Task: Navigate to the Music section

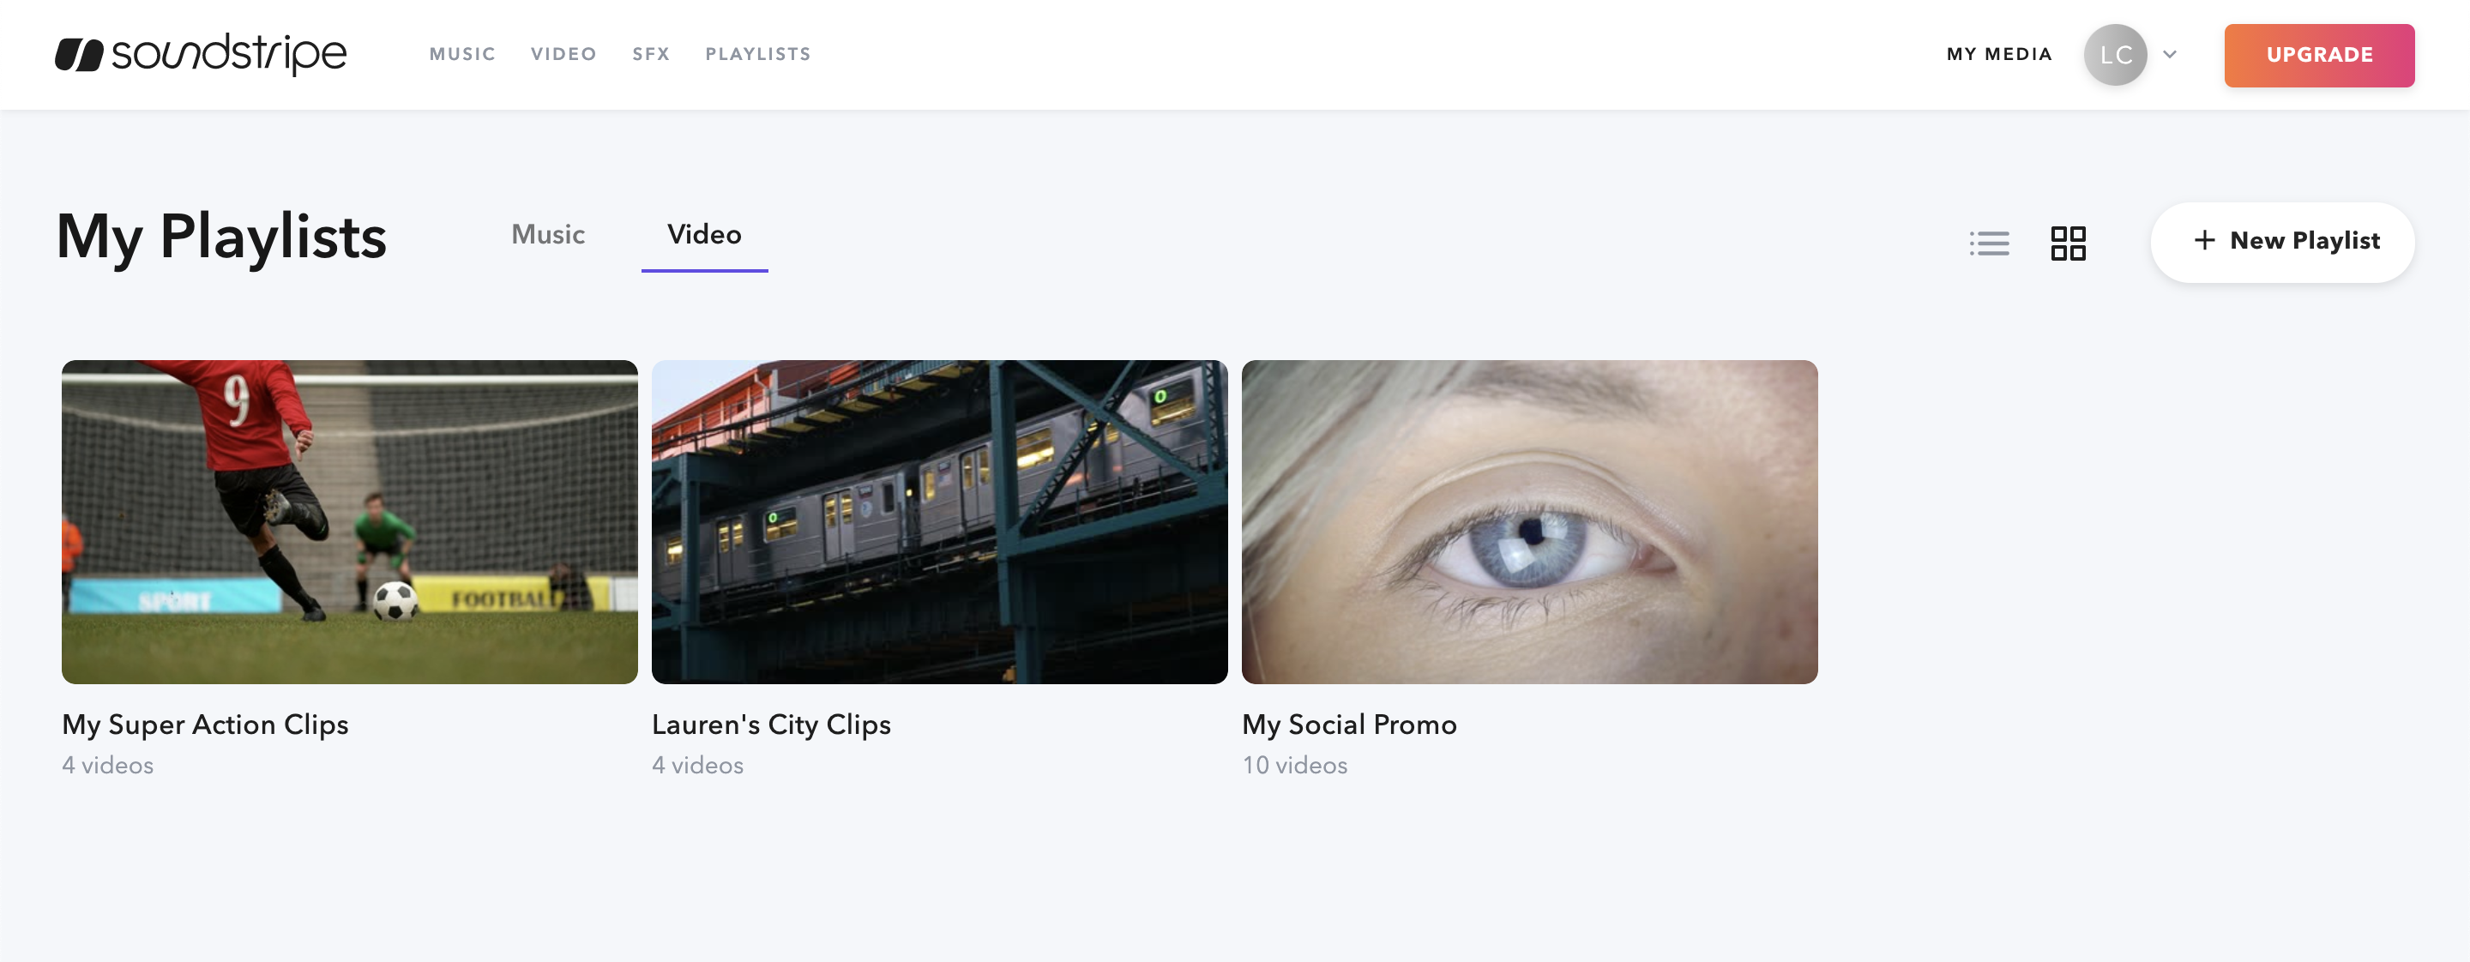Action: (x=462, y=55)
